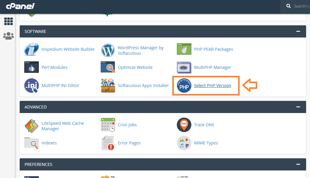310x178 pixels.
Task: Click the Search input field
Action: (302, 6)
